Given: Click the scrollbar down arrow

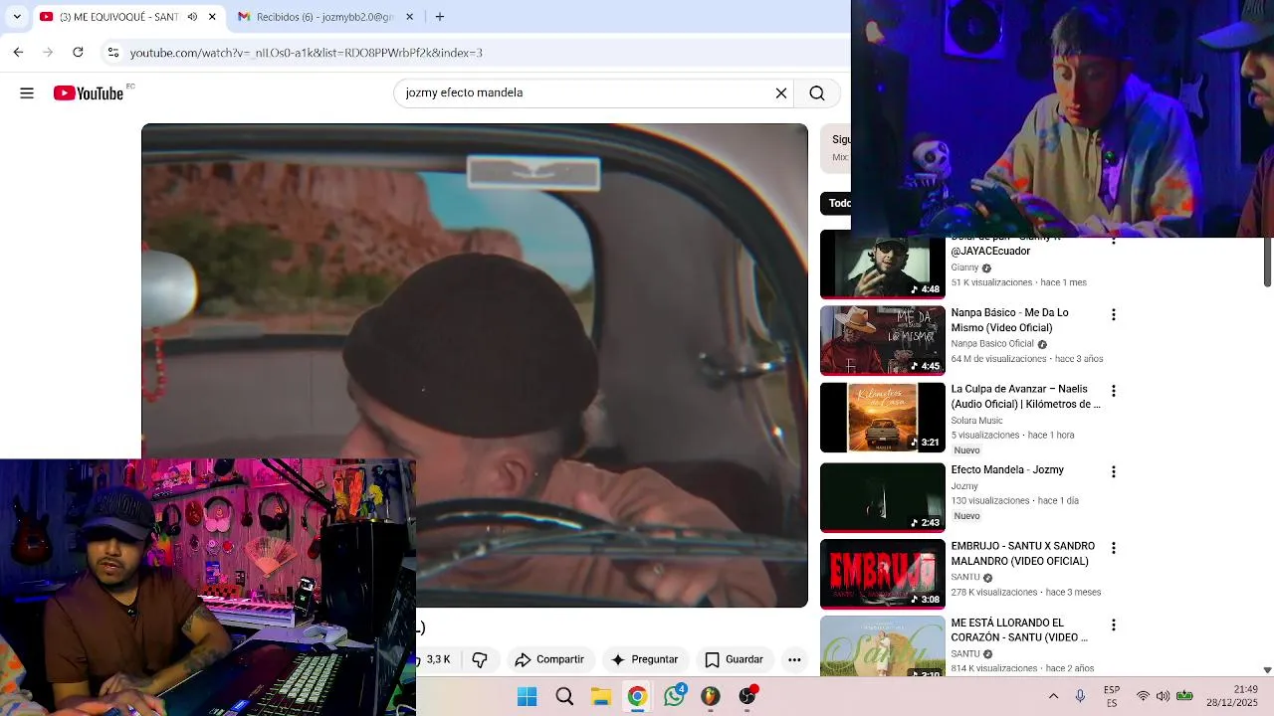Looking at the screenshot, I should click(1267, 670).
